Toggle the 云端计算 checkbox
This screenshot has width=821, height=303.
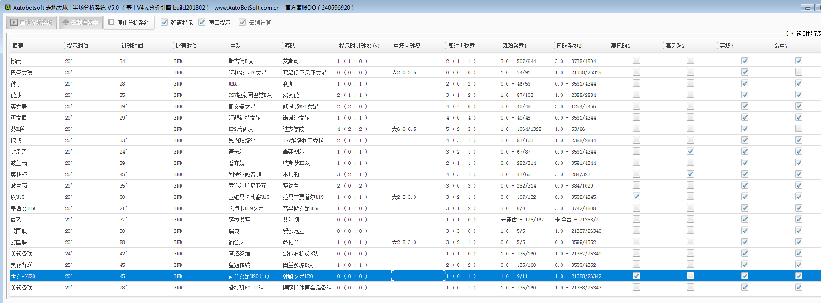[242, 22]
